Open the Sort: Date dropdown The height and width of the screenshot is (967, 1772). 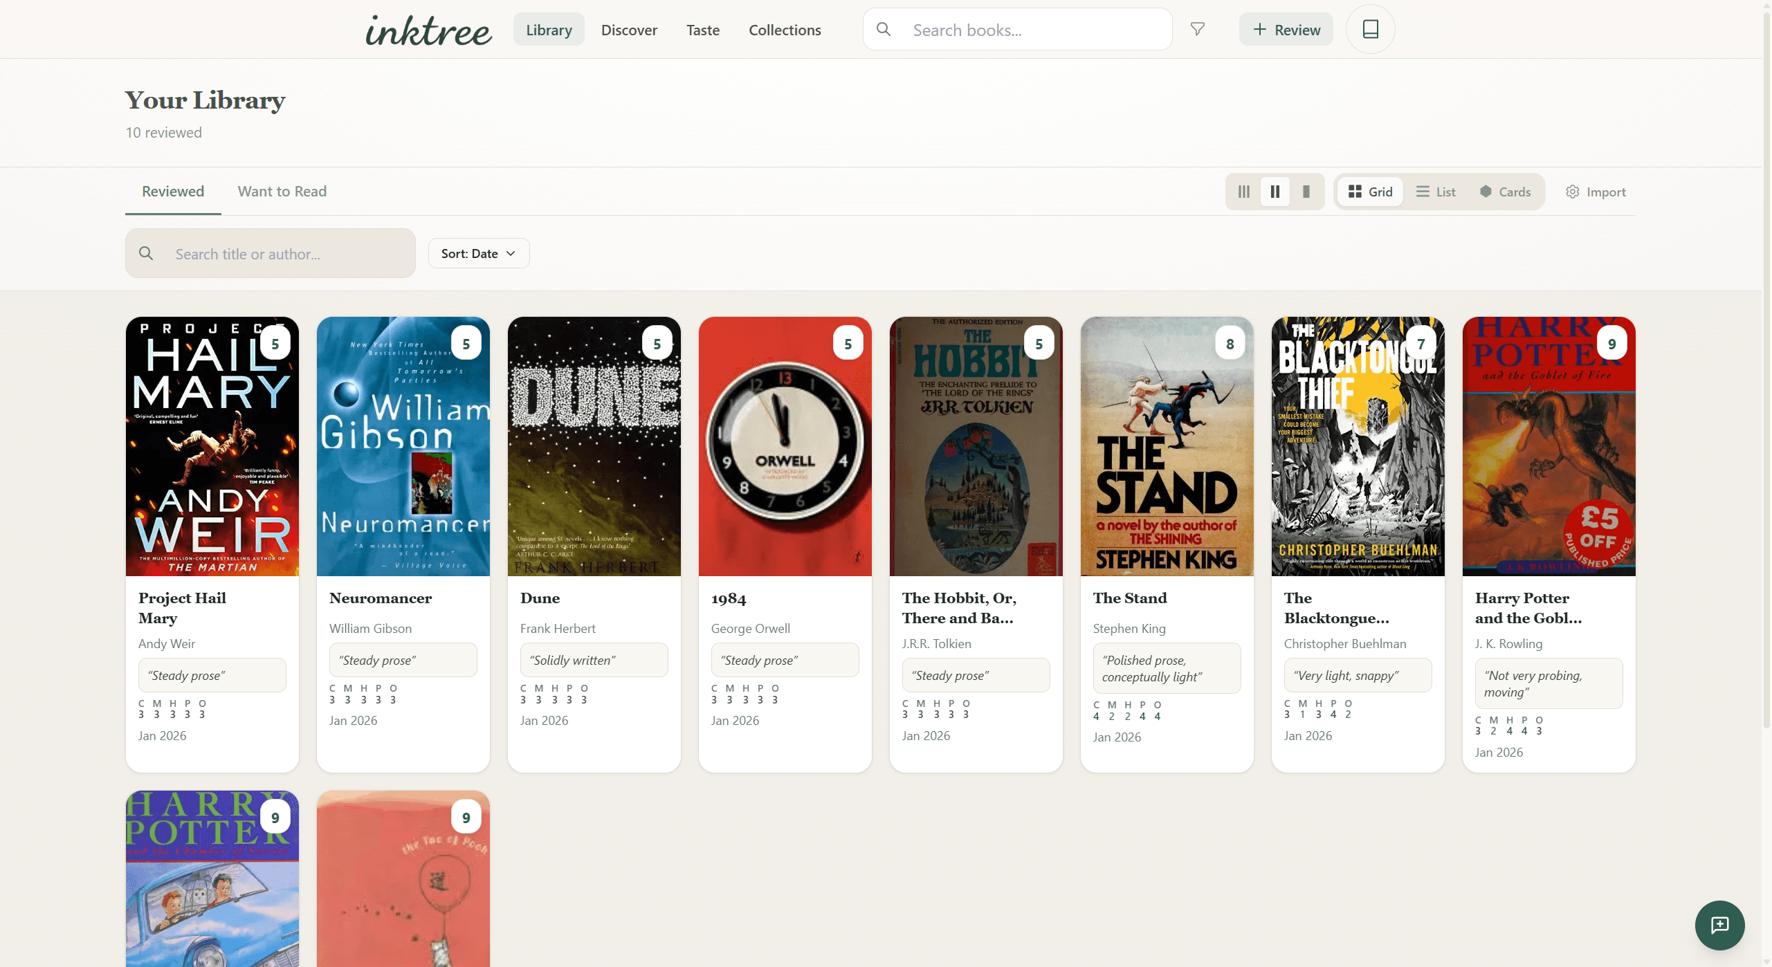pos(478,253)
